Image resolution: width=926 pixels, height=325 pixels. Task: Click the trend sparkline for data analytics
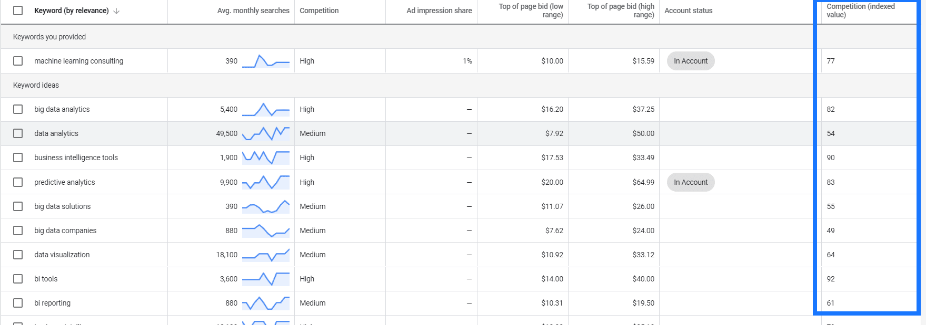tap(266, 133)
